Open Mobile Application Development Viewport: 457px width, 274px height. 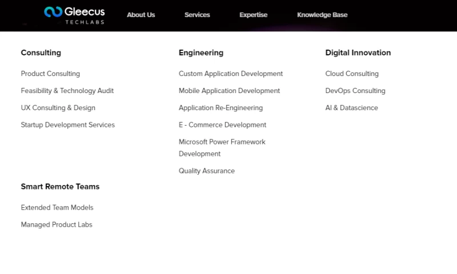(x=229, y=91)
